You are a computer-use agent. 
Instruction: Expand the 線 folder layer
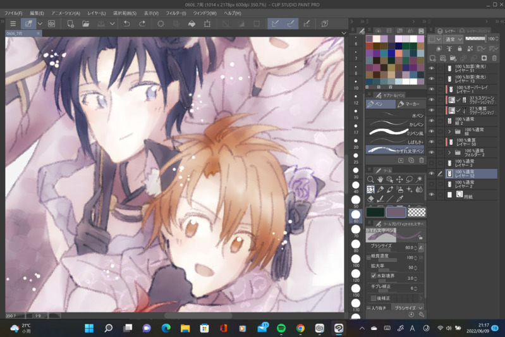449,132
